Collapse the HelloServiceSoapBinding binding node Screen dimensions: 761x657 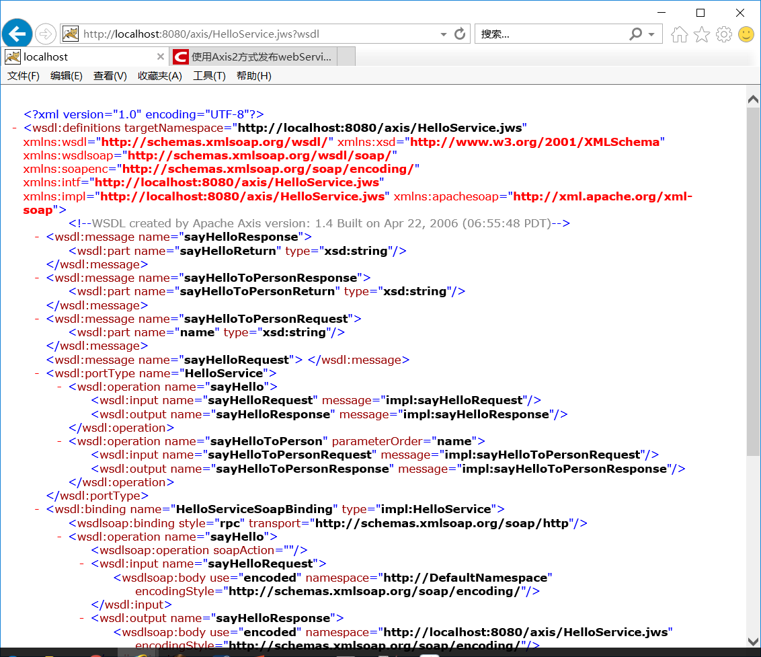tap(37, 509)
